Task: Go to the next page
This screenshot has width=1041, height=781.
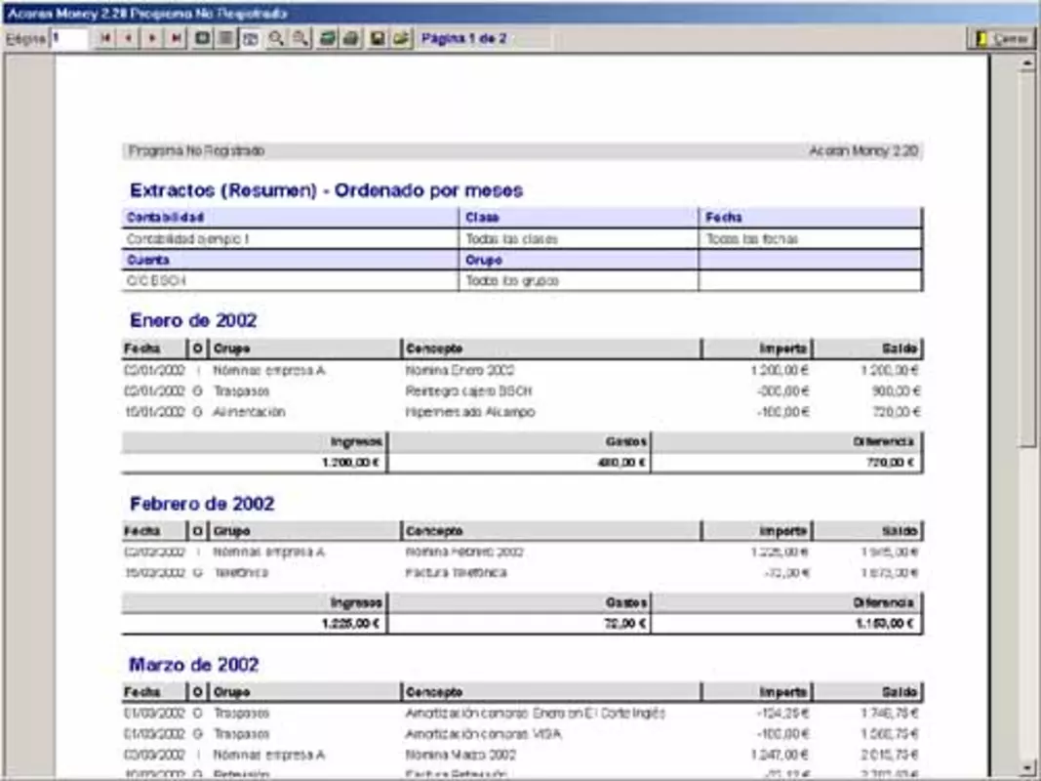Action: (x=152, y=38)
